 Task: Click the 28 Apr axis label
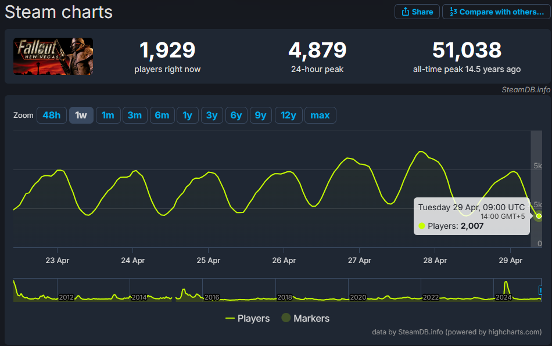pos(435,260)
